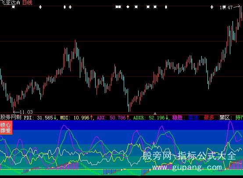Click the 飞亚达A stock name
The image size is (243, 178).
pos(10,3)
